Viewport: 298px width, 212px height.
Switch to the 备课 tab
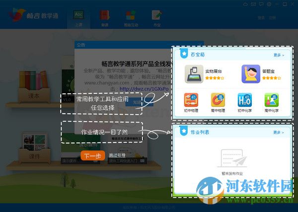pyautogui.click(x=104, y=18)
